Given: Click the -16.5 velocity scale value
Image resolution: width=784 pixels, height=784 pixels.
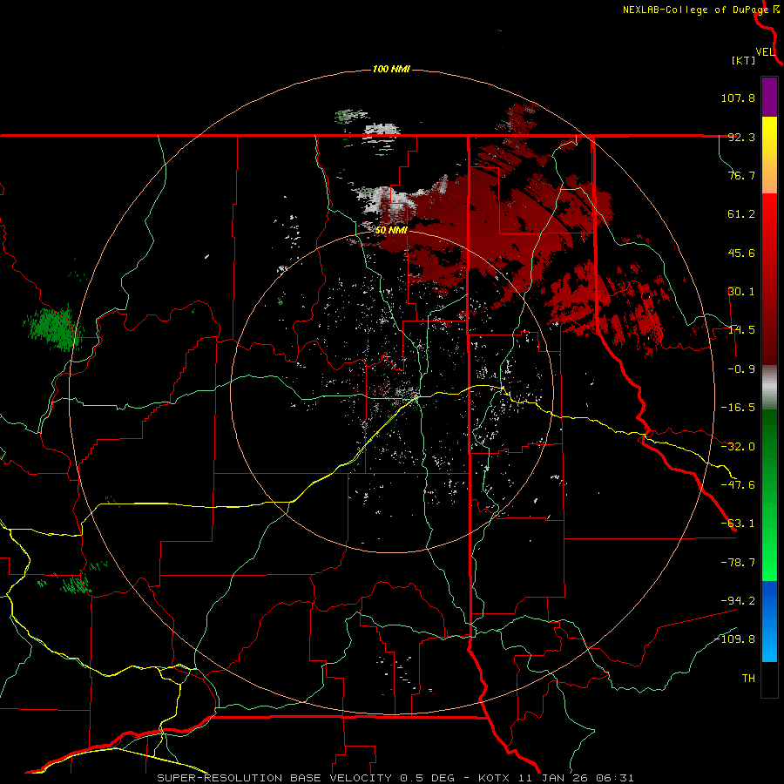Looking at the screenshot, I should 738,408.
